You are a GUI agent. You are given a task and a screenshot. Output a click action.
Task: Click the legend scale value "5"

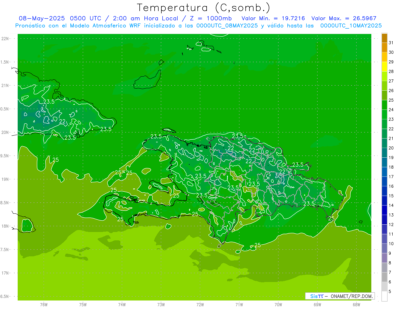390,291
